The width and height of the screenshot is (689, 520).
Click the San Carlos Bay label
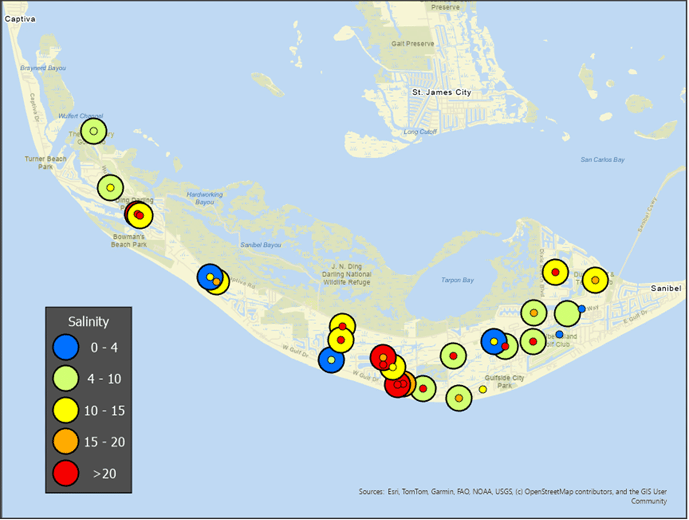point(602,159)
